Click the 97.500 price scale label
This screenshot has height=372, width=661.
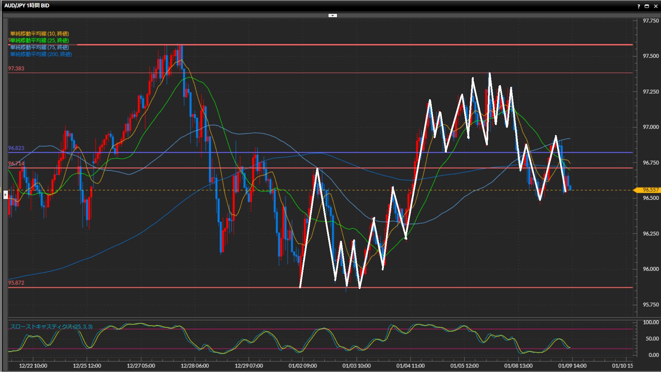(650, 56)
